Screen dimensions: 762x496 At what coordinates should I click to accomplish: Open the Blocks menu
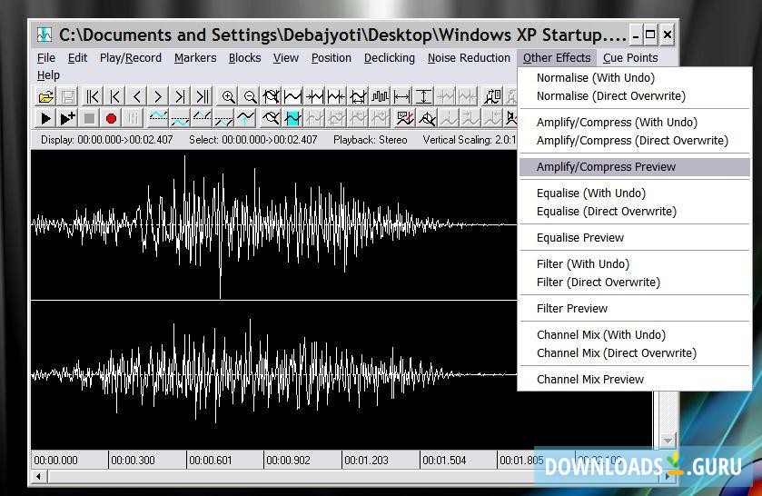tap(245, 58)
